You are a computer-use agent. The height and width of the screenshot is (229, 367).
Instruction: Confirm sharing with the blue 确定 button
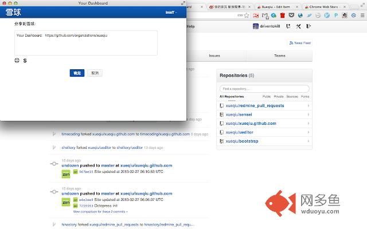point(77,73)
